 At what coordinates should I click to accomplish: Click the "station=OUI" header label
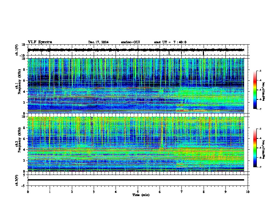(x=130, y=42)
